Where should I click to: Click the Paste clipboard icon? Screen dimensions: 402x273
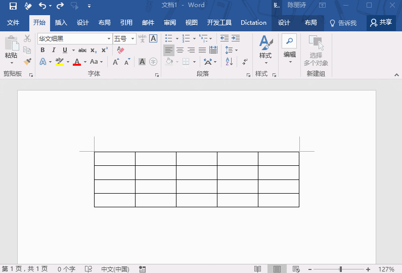tap(11, 42)
